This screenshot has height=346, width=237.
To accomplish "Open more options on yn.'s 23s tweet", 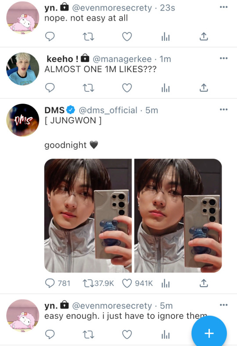I will coord(223,7).
